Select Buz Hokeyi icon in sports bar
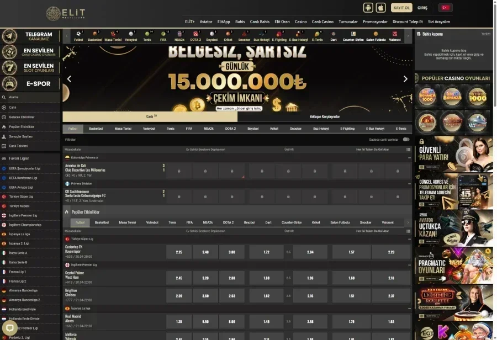 262,36
